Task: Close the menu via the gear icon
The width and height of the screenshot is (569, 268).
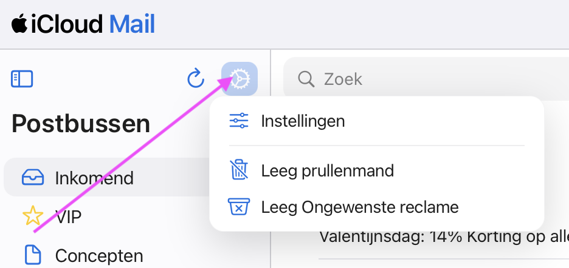Action: tap(240, 79)
